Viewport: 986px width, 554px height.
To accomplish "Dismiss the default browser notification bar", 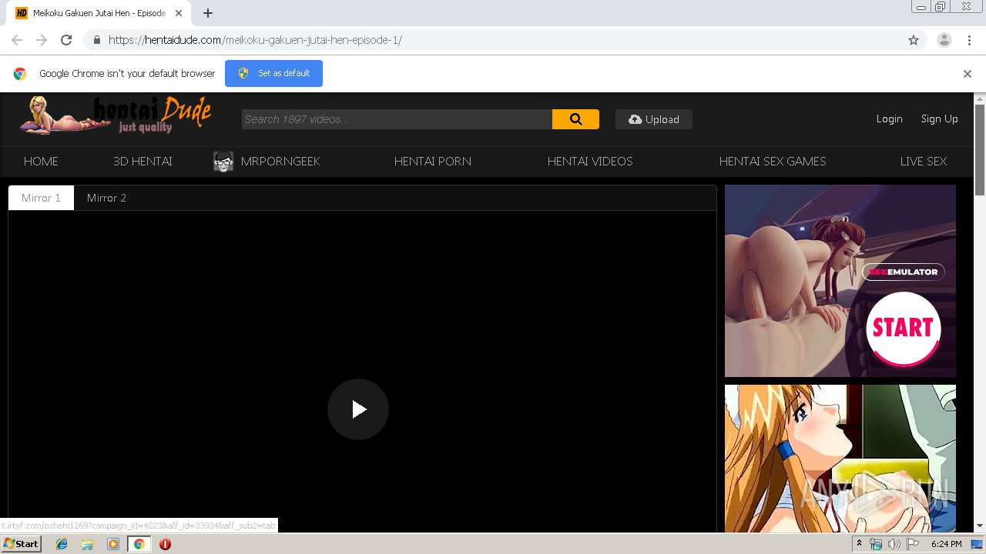I will coord(968,74).
